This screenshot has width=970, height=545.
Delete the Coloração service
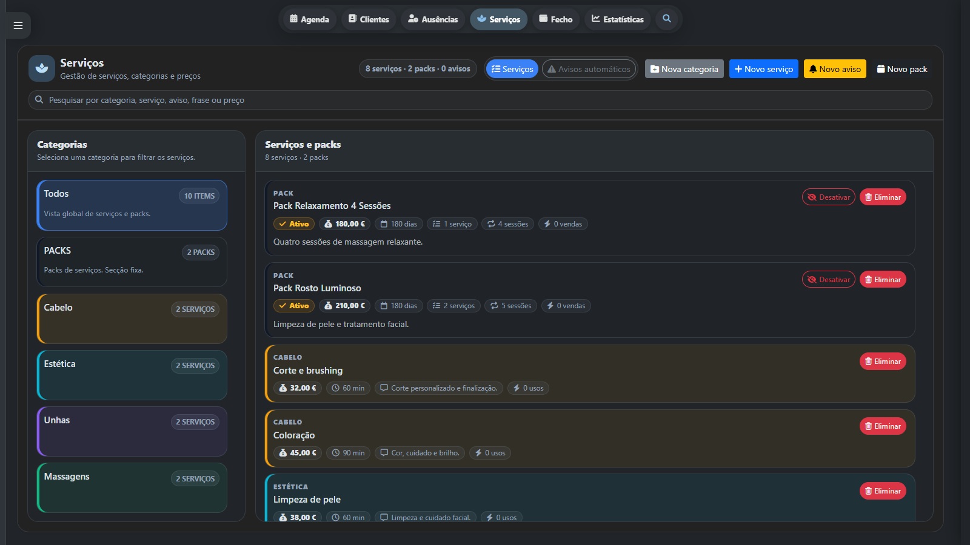click(x=883, y=426)
